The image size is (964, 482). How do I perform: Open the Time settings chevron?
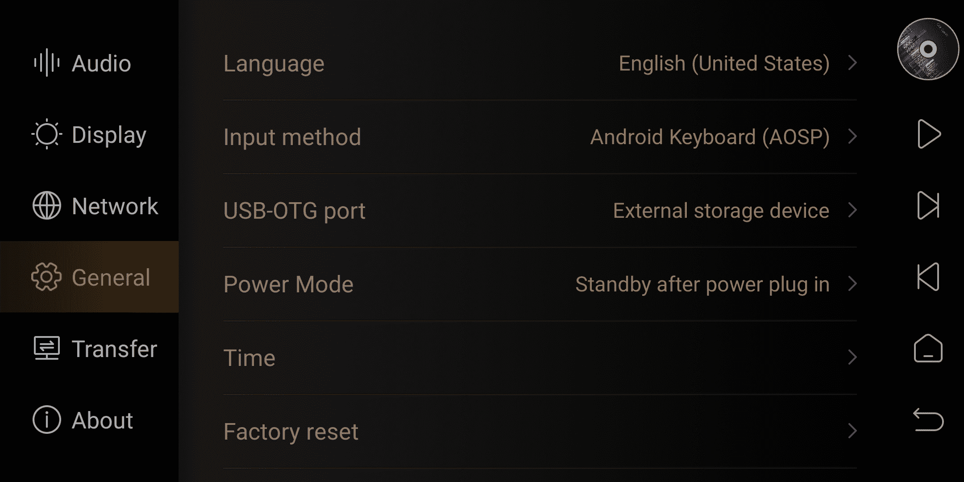(x=852, y=357)
